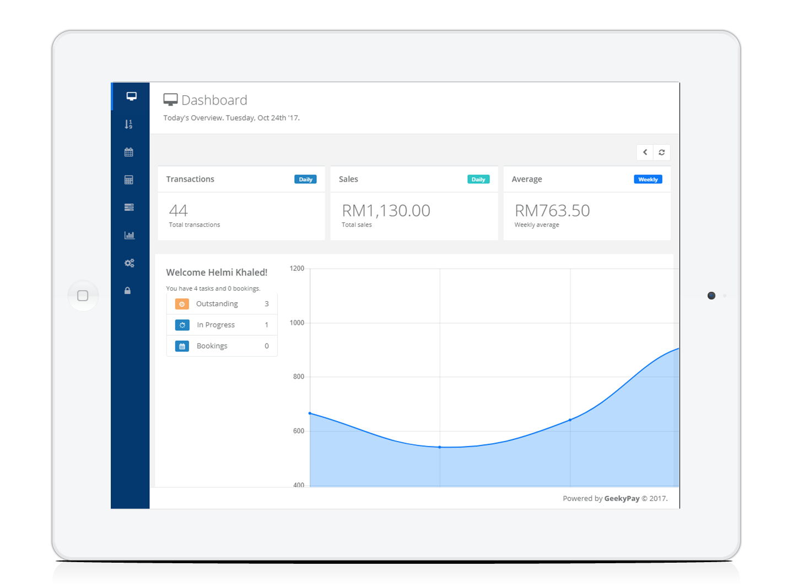Select the Bookings row

222,346
